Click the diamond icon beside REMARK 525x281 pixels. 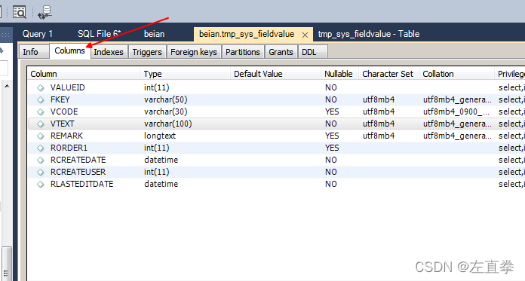[x=41, y=136]
